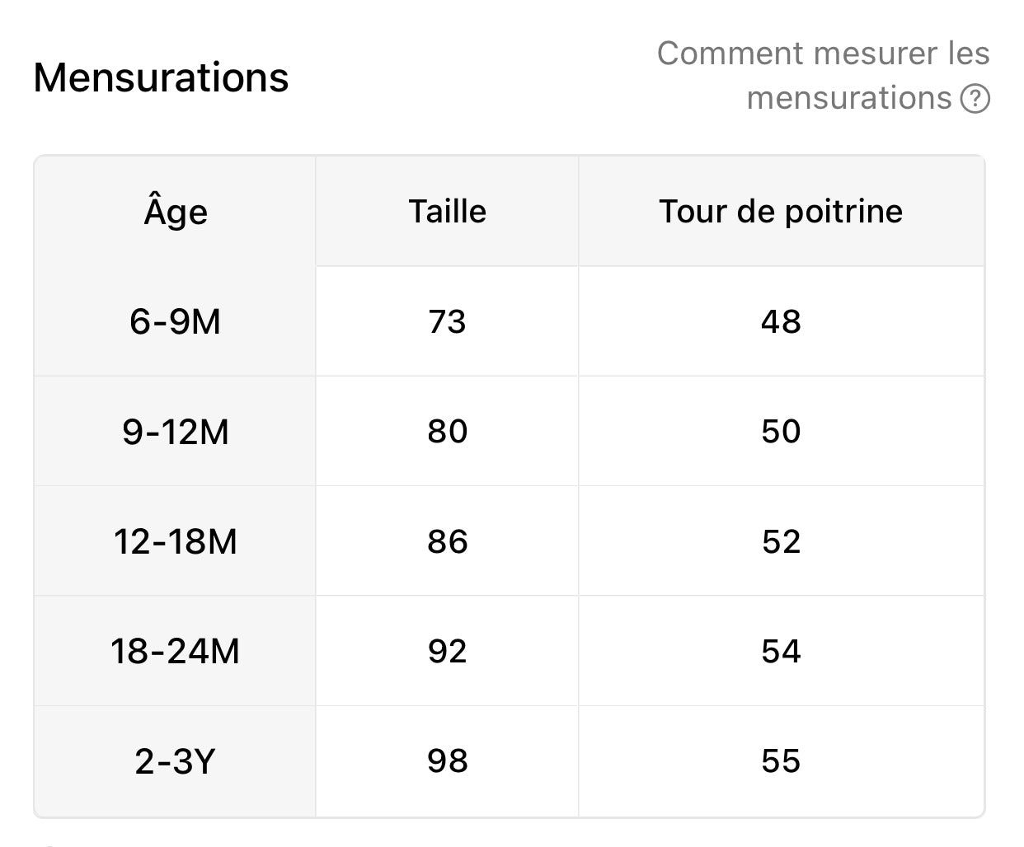Select the Taille column header
Screen dimensions: 1024x847
448,212
